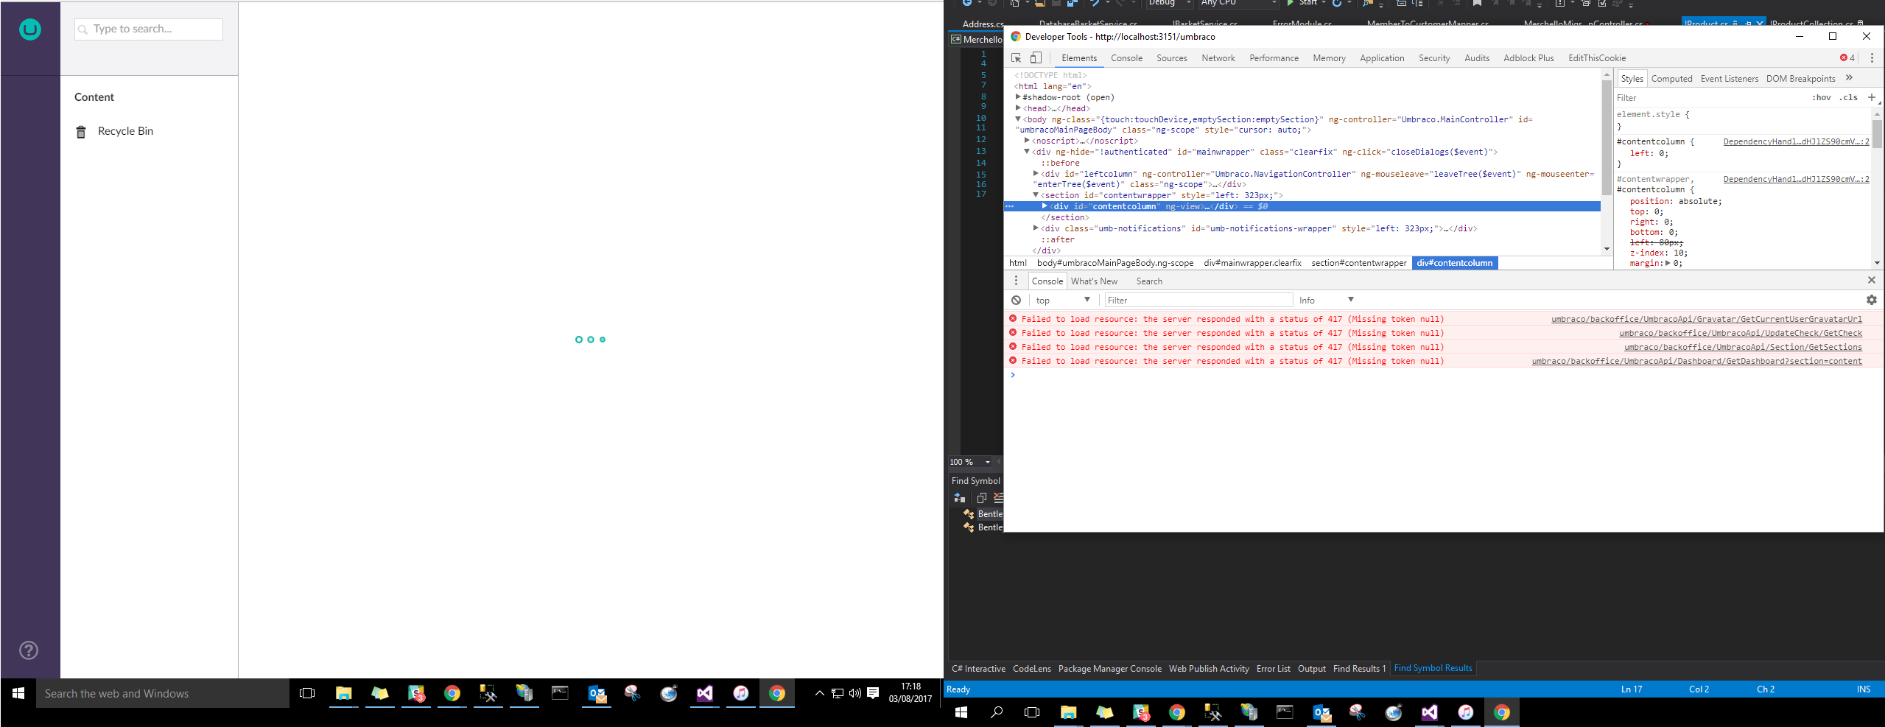Add a new style rule with plus
Viewport: 1885px width, 727px height.
tap(1872, 97)
